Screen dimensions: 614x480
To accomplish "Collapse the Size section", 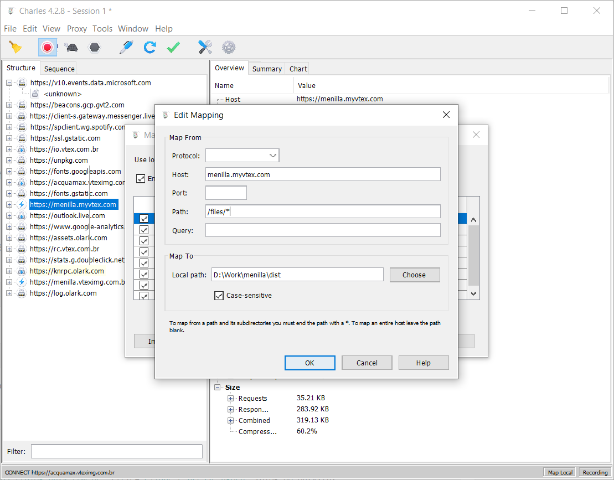I will coord(218,387).
